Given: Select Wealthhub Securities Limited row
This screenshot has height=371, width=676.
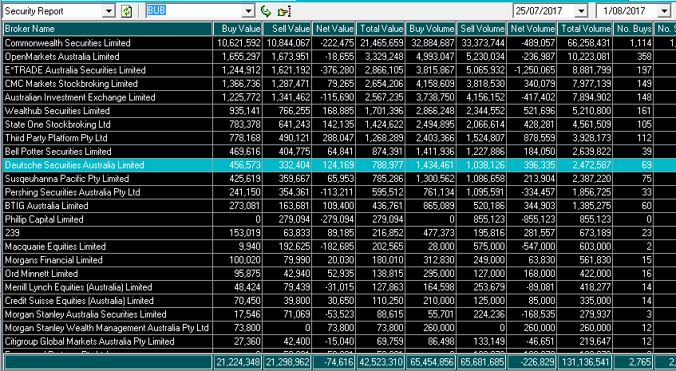Looking at the screenshot, I should (x=338, y=111).
